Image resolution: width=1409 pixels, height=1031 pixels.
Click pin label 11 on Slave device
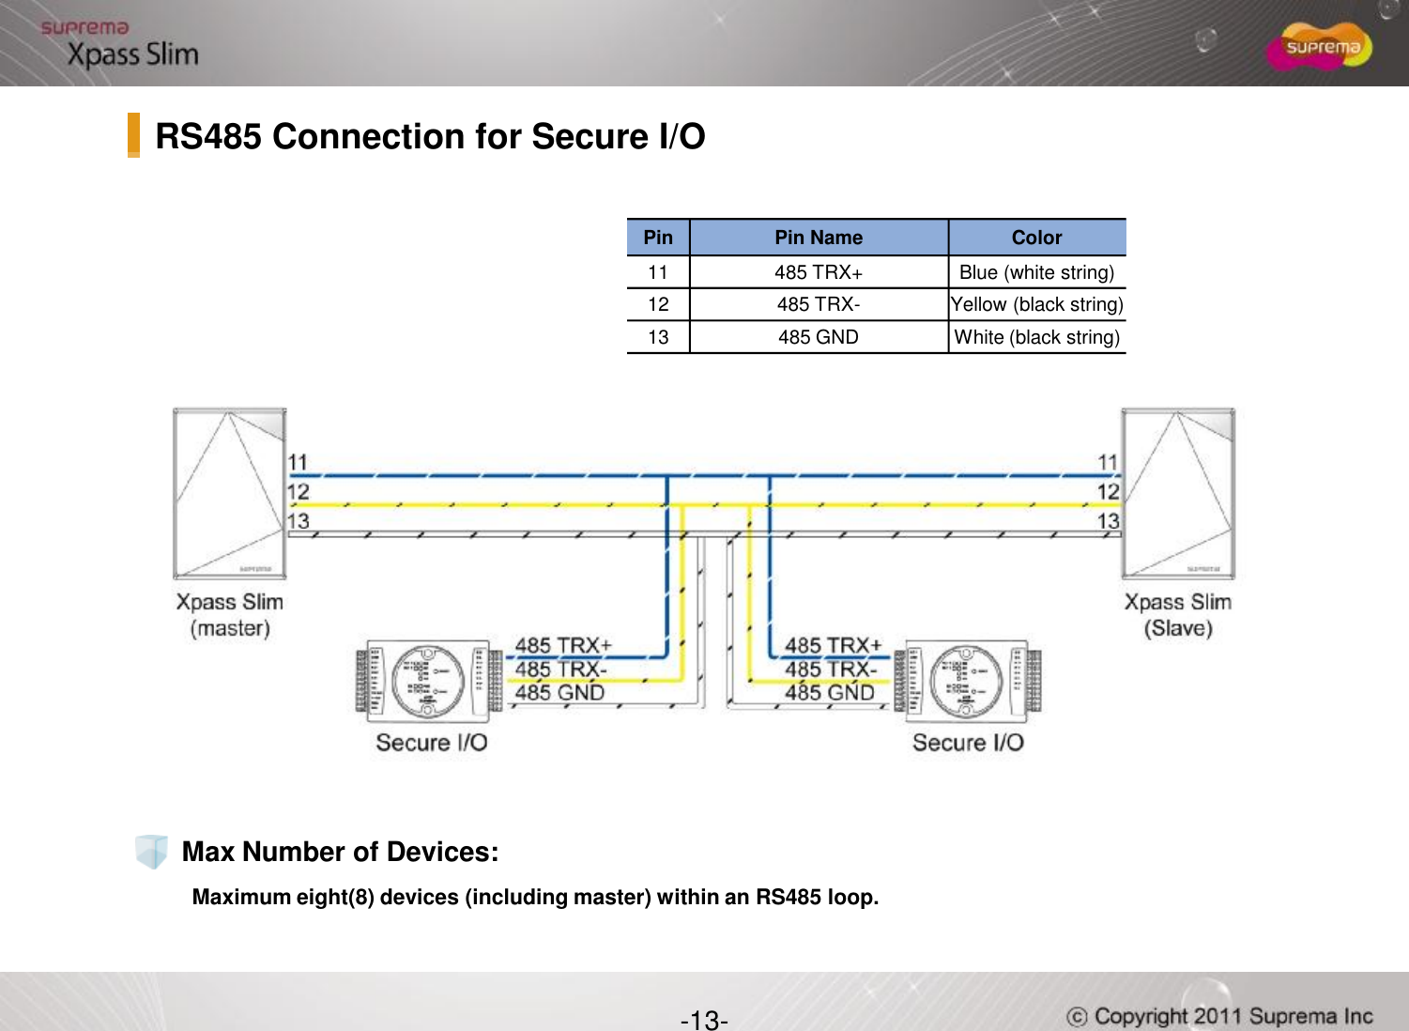[x=1109, y=462]
